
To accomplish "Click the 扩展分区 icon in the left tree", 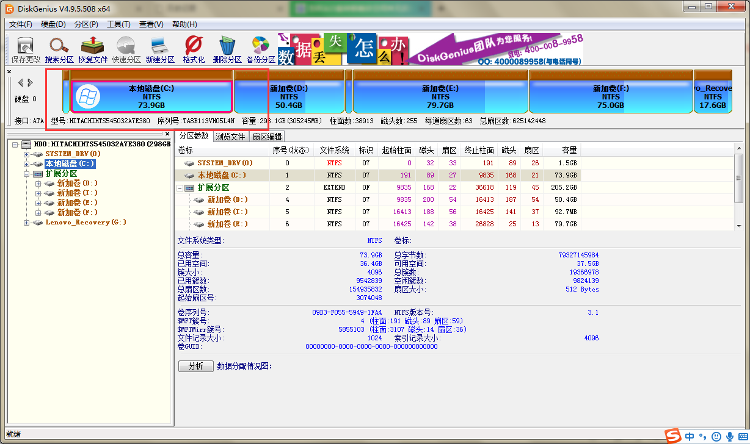I will [37, 174].
